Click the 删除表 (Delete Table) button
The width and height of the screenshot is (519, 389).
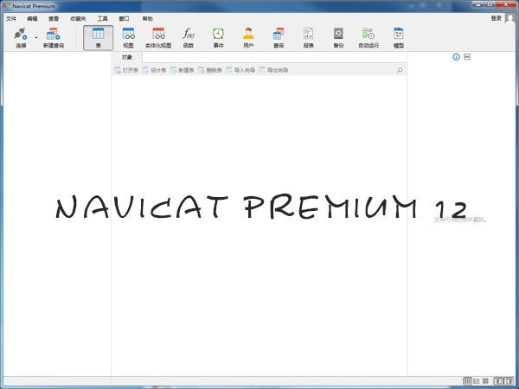[210, 70]
